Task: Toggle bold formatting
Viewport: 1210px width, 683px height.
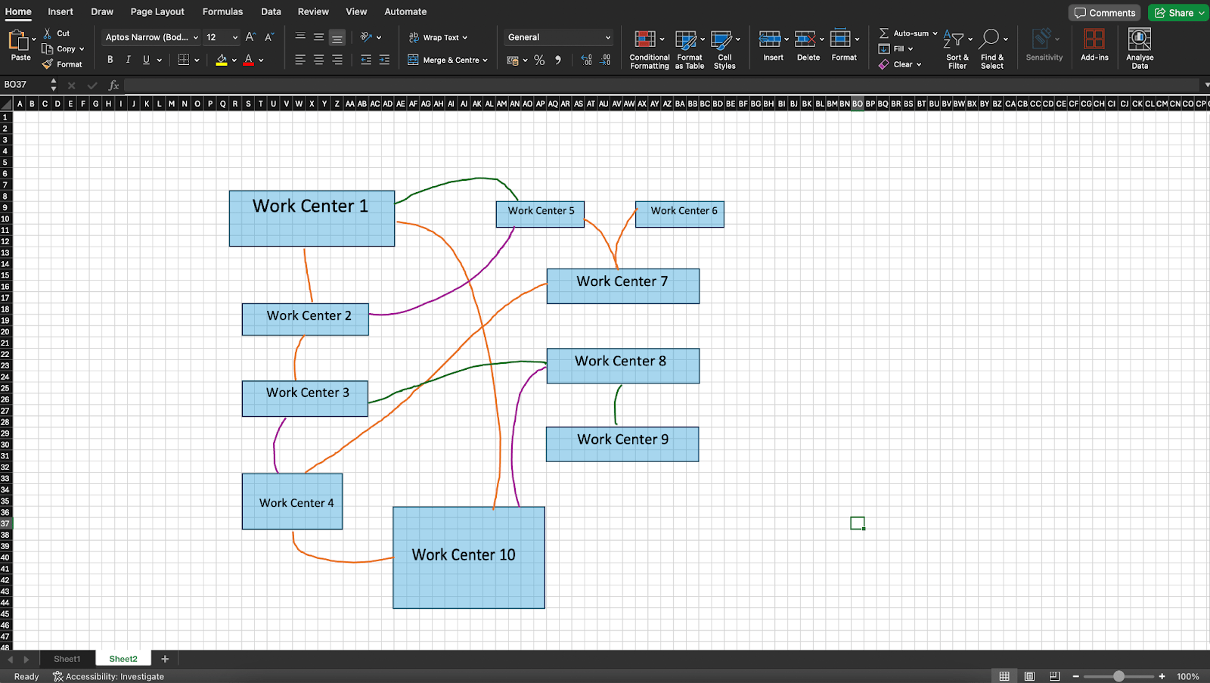Action: tap(110, 59)
